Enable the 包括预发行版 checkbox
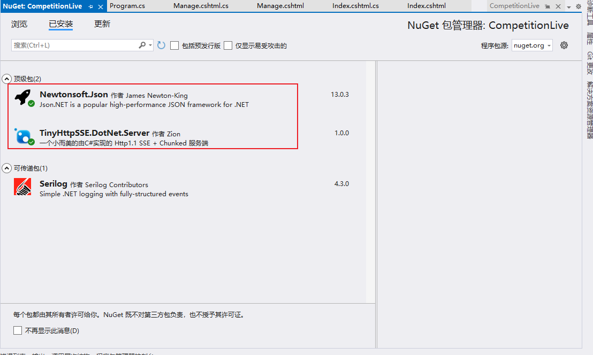The image size is (593, 355). pyautogui.click(x=174, y=45)
